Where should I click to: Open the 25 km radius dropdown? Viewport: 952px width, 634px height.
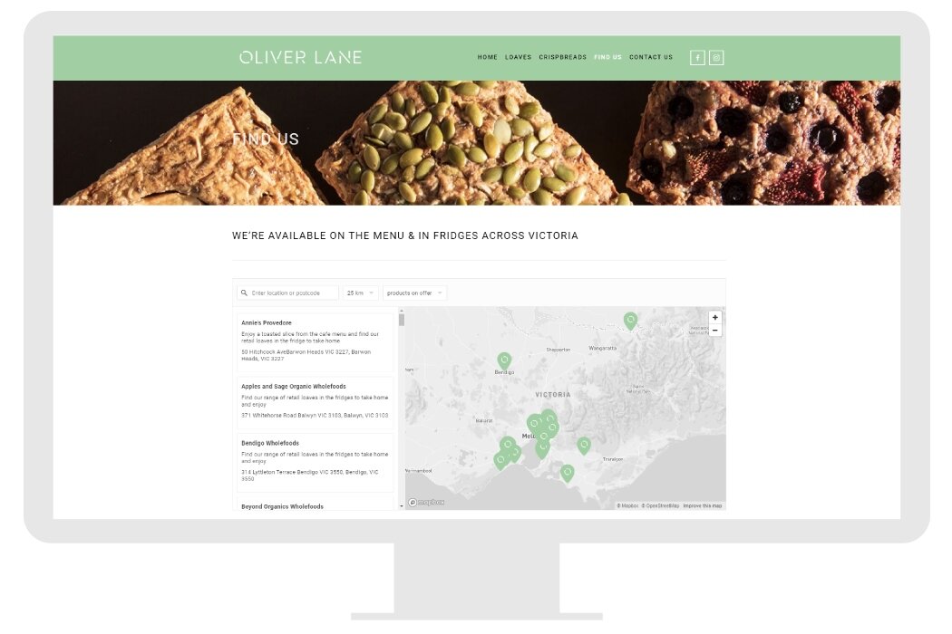(361, 293)
